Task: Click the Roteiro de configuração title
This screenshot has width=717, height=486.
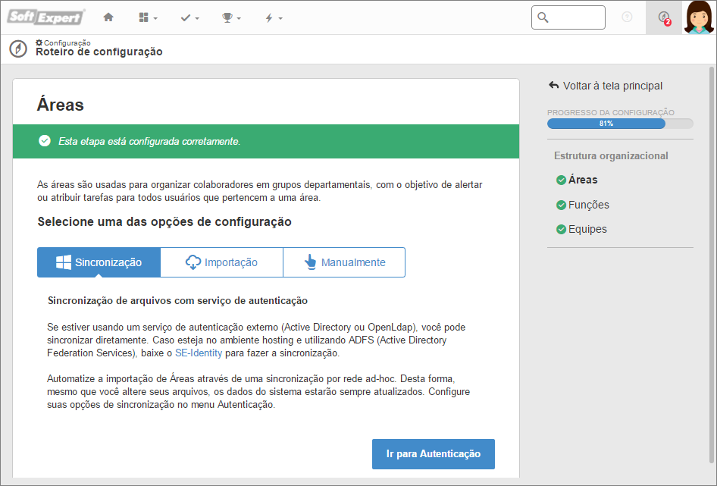Action: tap(99, 52)
